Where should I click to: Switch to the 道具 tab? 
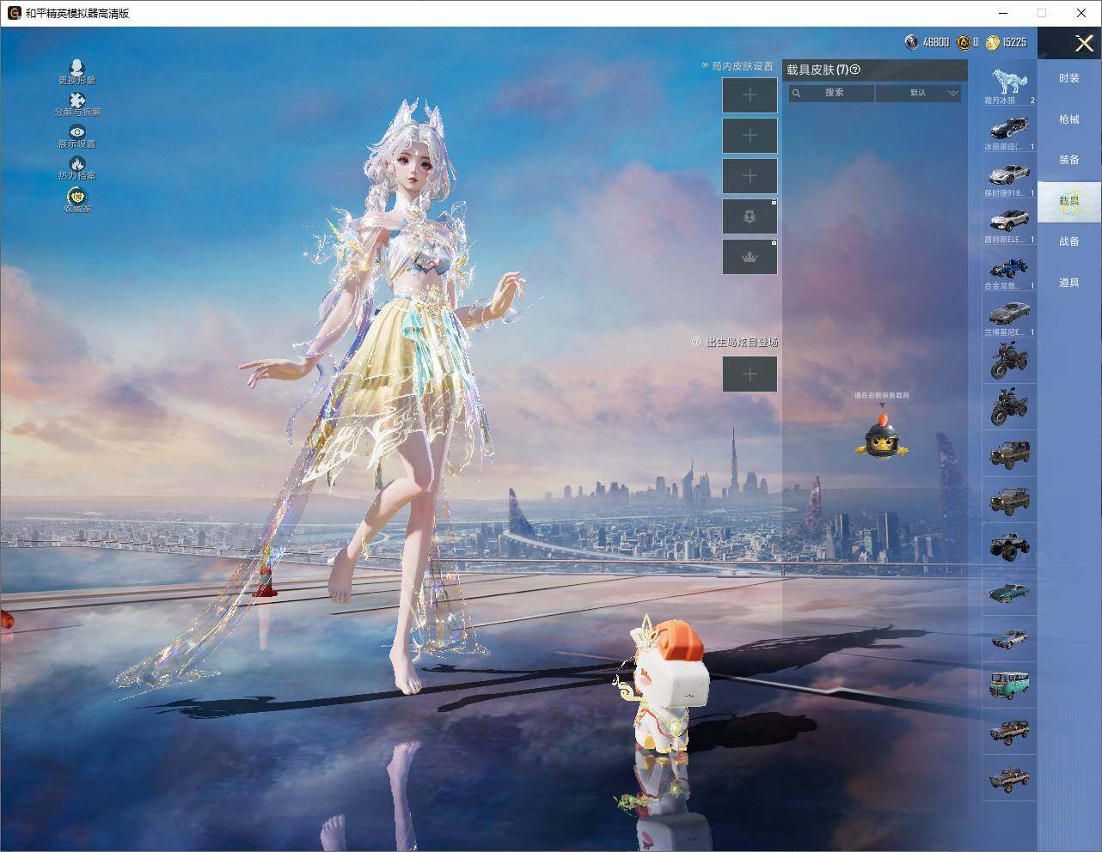(1068, 283)
